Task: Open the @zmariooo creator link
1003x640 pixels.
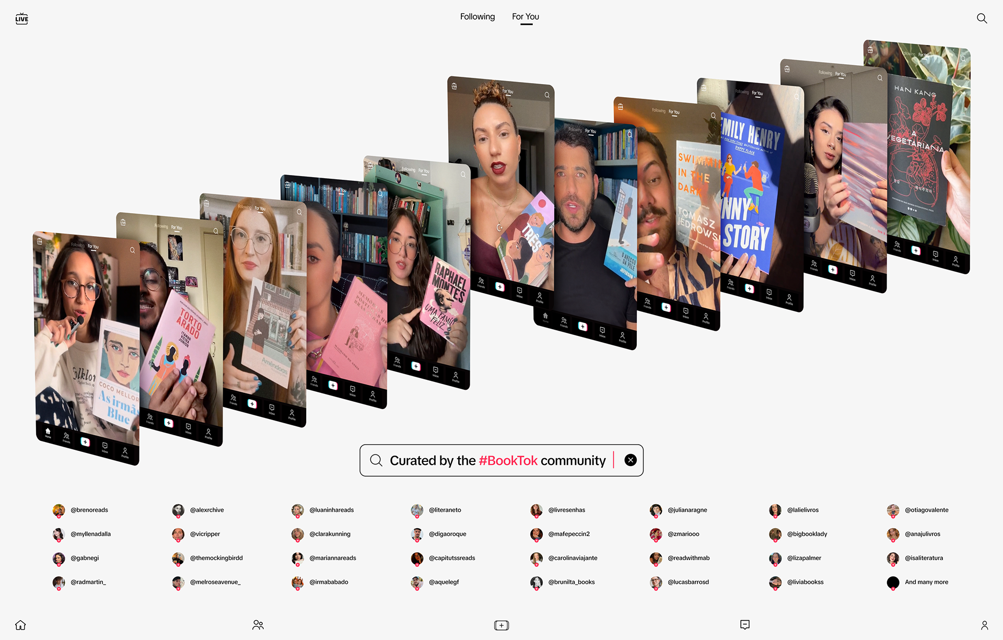Action: 683,534
